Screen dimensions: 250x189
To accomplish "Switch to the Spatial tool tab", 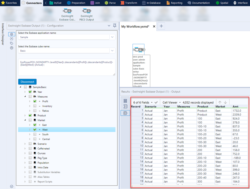I will pyautogui.click(x=222, y=3).
